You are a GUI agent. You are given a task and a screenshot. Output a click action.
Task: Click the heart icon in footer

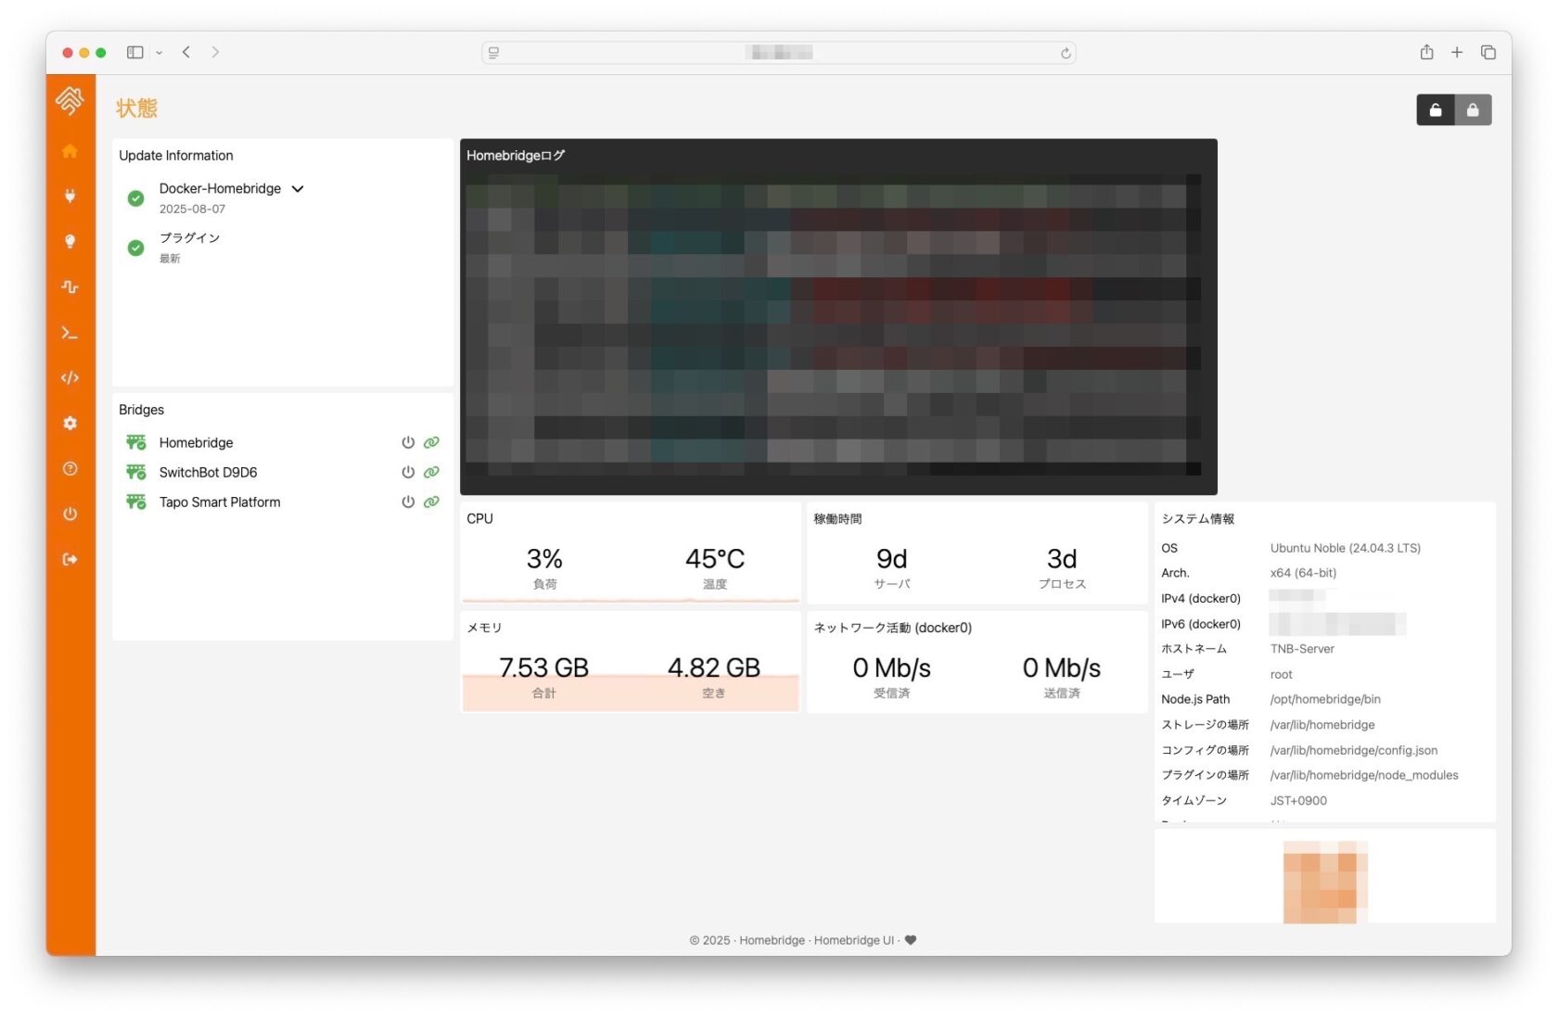(911, 941)
